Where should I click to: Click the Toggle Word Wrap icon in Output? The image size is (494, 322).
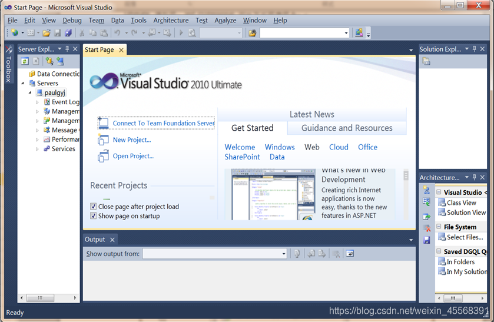point(350,254)
